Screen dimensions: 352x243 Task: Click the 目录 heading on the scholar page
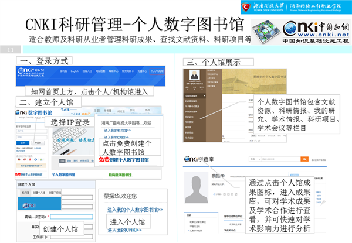tap(189, 215)
